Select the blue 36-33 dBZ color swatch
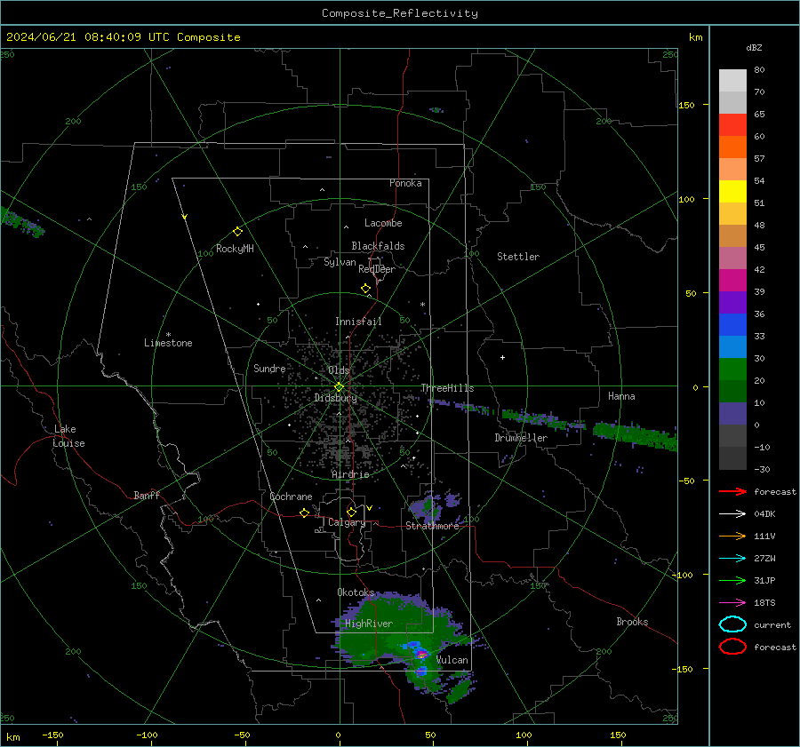This screenshot has width=800, height=747. pyautogui.click(x=732, y=325)
